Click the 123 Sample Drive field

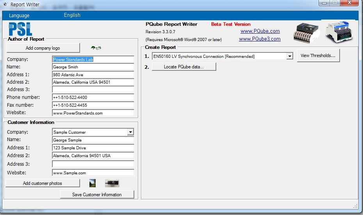[93, 148]
